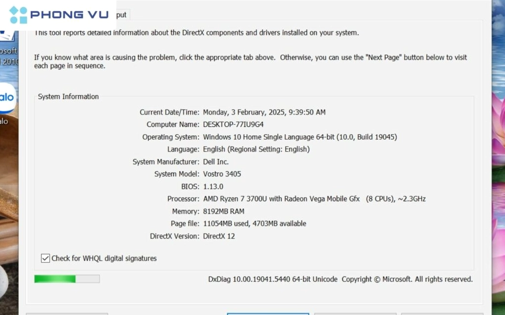
Task: Select the Microsoft Office 2010 desktop icon
Action: pyautogui.click(x=8, y=55)
